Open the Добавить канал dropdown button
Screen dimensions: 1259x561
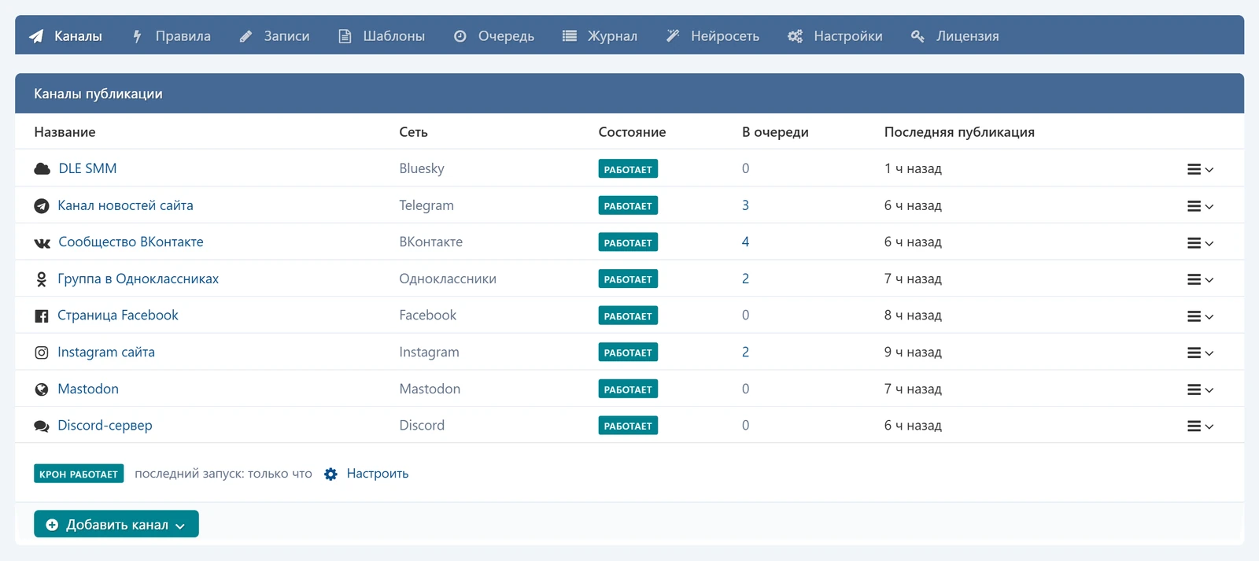[116, 524]
